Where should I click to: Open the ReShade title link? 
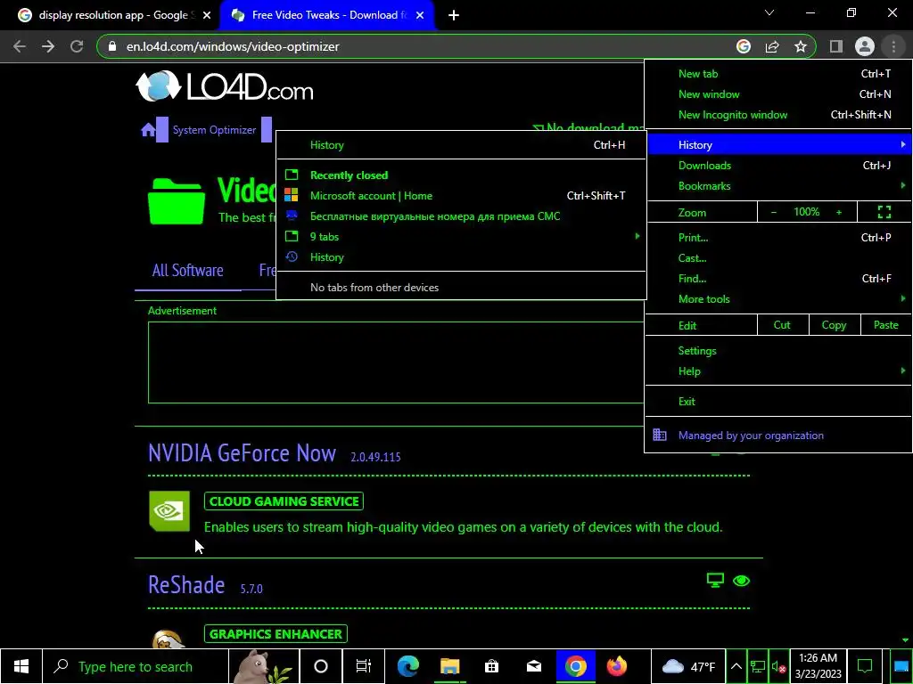click(x=186, y=585)
